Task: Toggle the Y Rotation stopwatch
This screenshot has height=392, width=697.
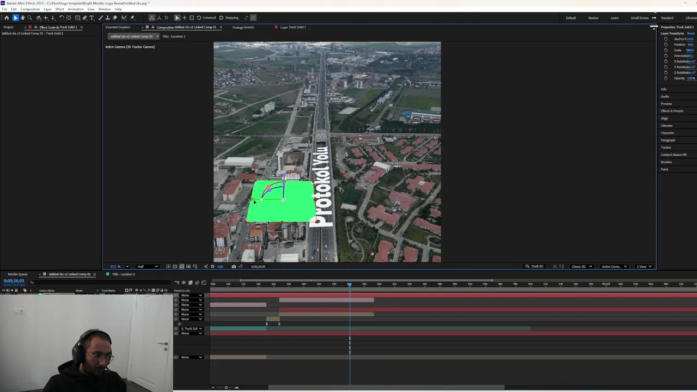Action: (665, 67)
